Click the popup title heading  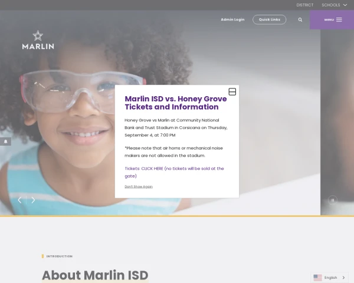(176, 103)
